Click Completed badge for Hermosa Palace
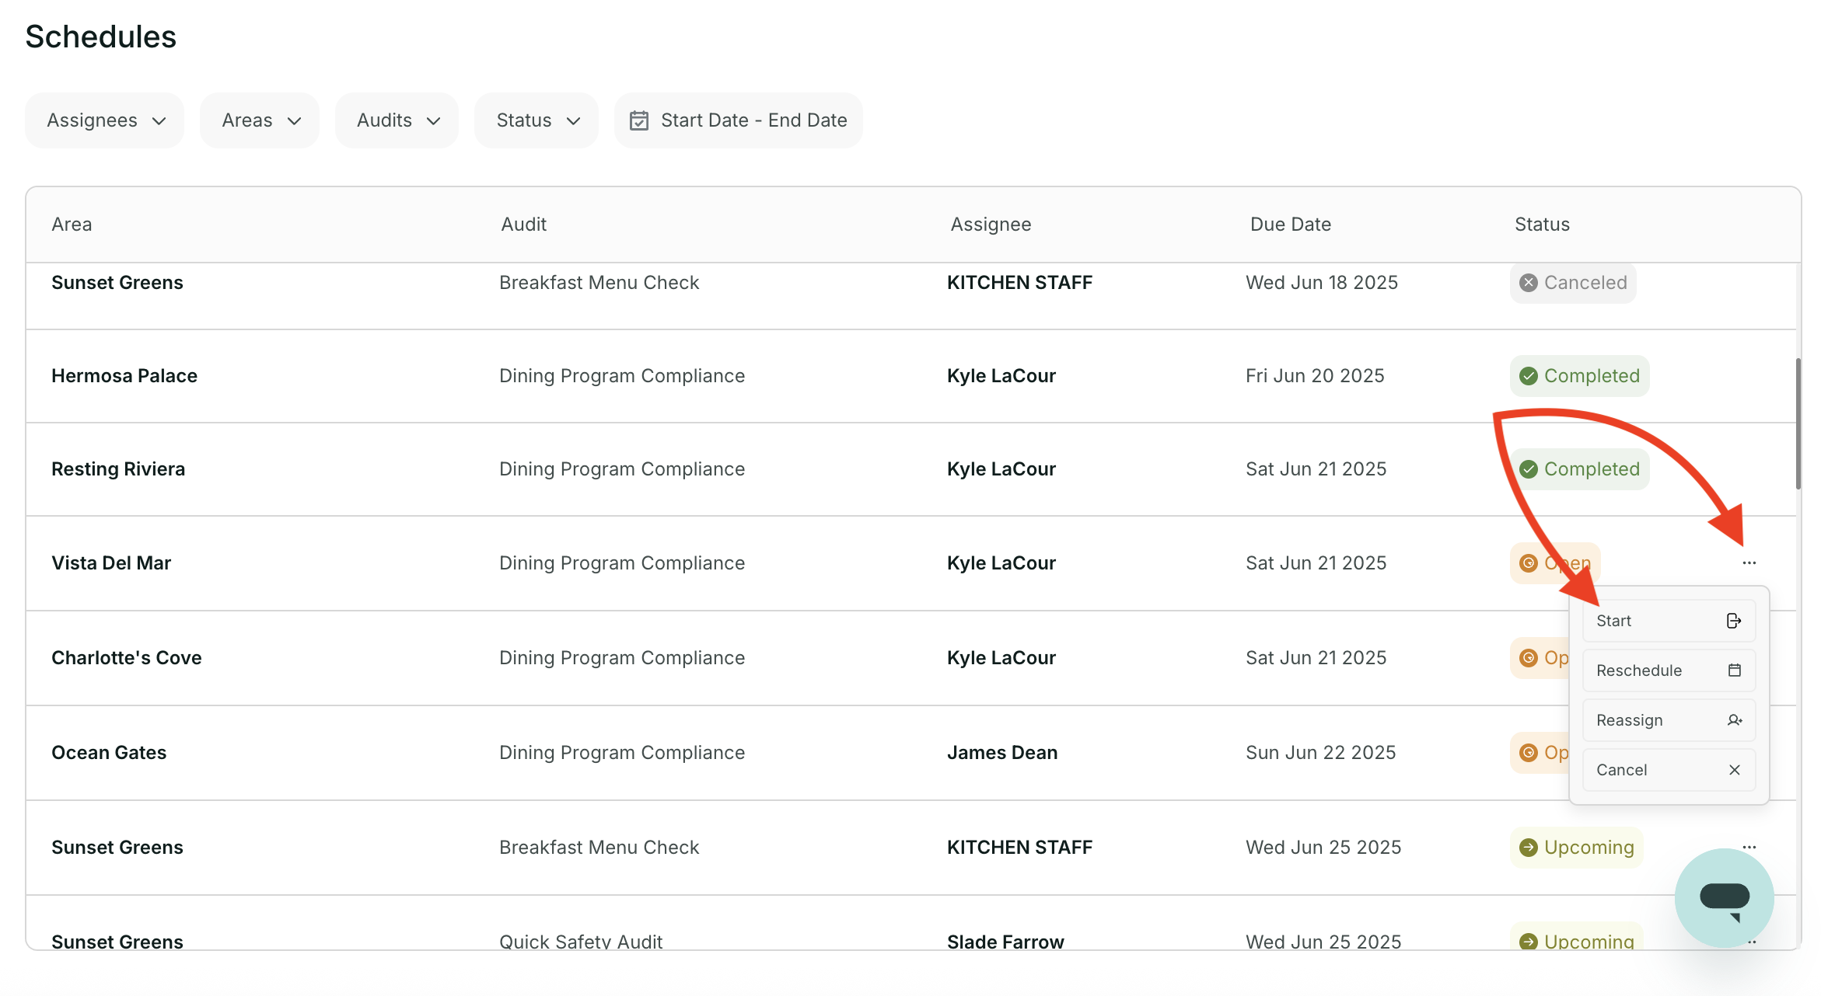 [1579, 376]
